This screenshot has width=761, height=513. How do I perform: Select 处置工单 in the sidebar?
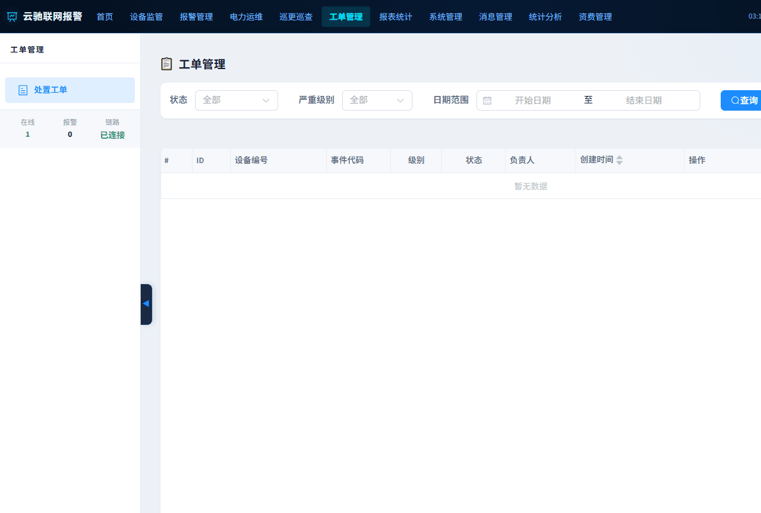[x=70, y=90]
